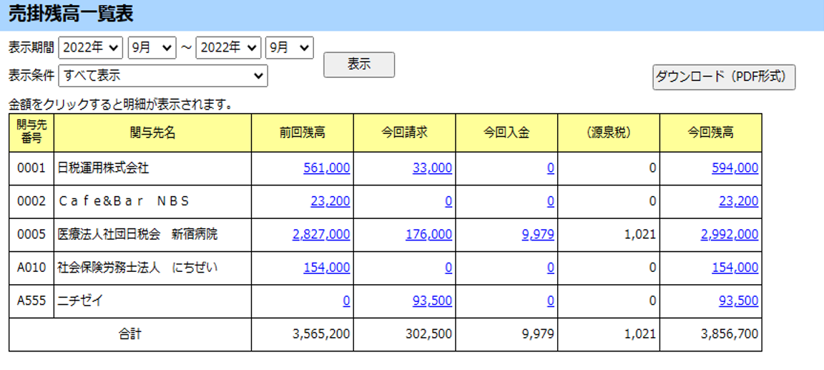Click the 表示 button
The width and height of the screenshot is (824, 370).
pyautogui.click(x=358, y=64)
